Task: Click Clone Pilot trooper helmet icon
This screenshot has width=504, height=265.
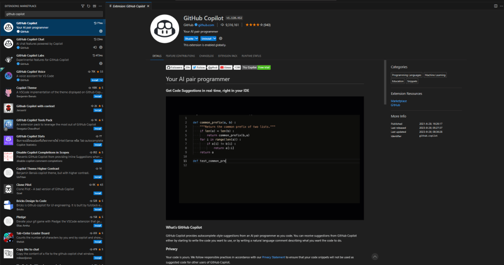Action: point(8,189)
